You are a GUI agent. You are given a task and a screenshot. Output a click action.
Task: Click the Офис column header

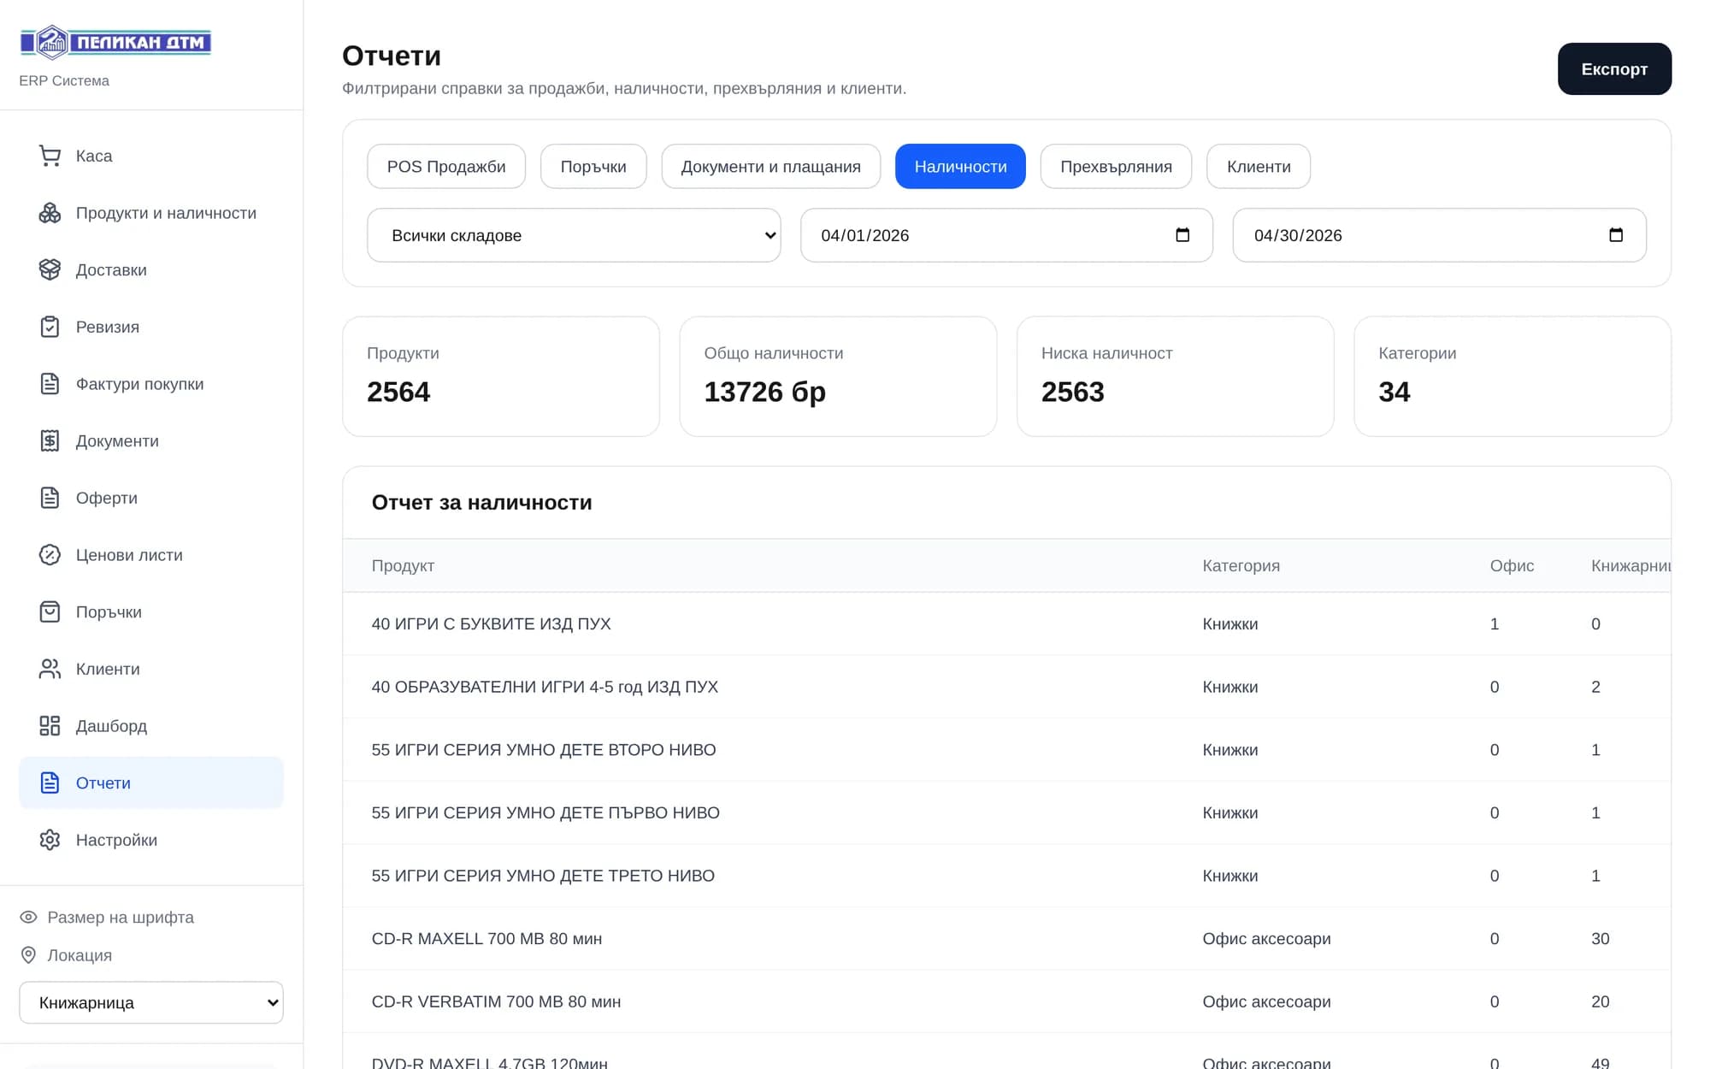click(x=1512, y=565)
